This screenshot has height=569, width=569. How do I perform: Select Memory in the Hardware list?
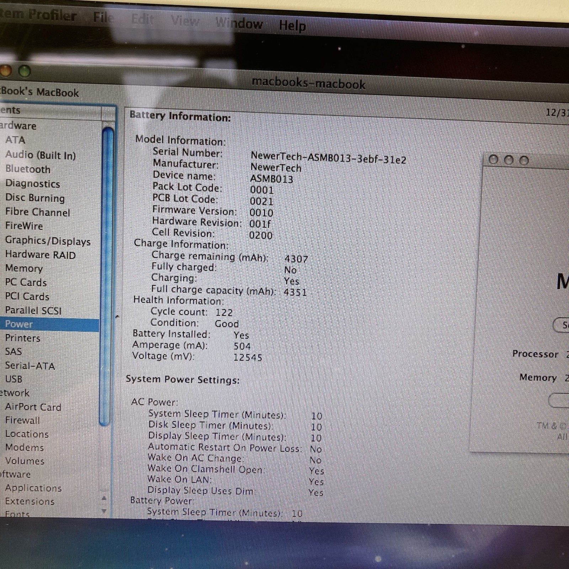24,268
